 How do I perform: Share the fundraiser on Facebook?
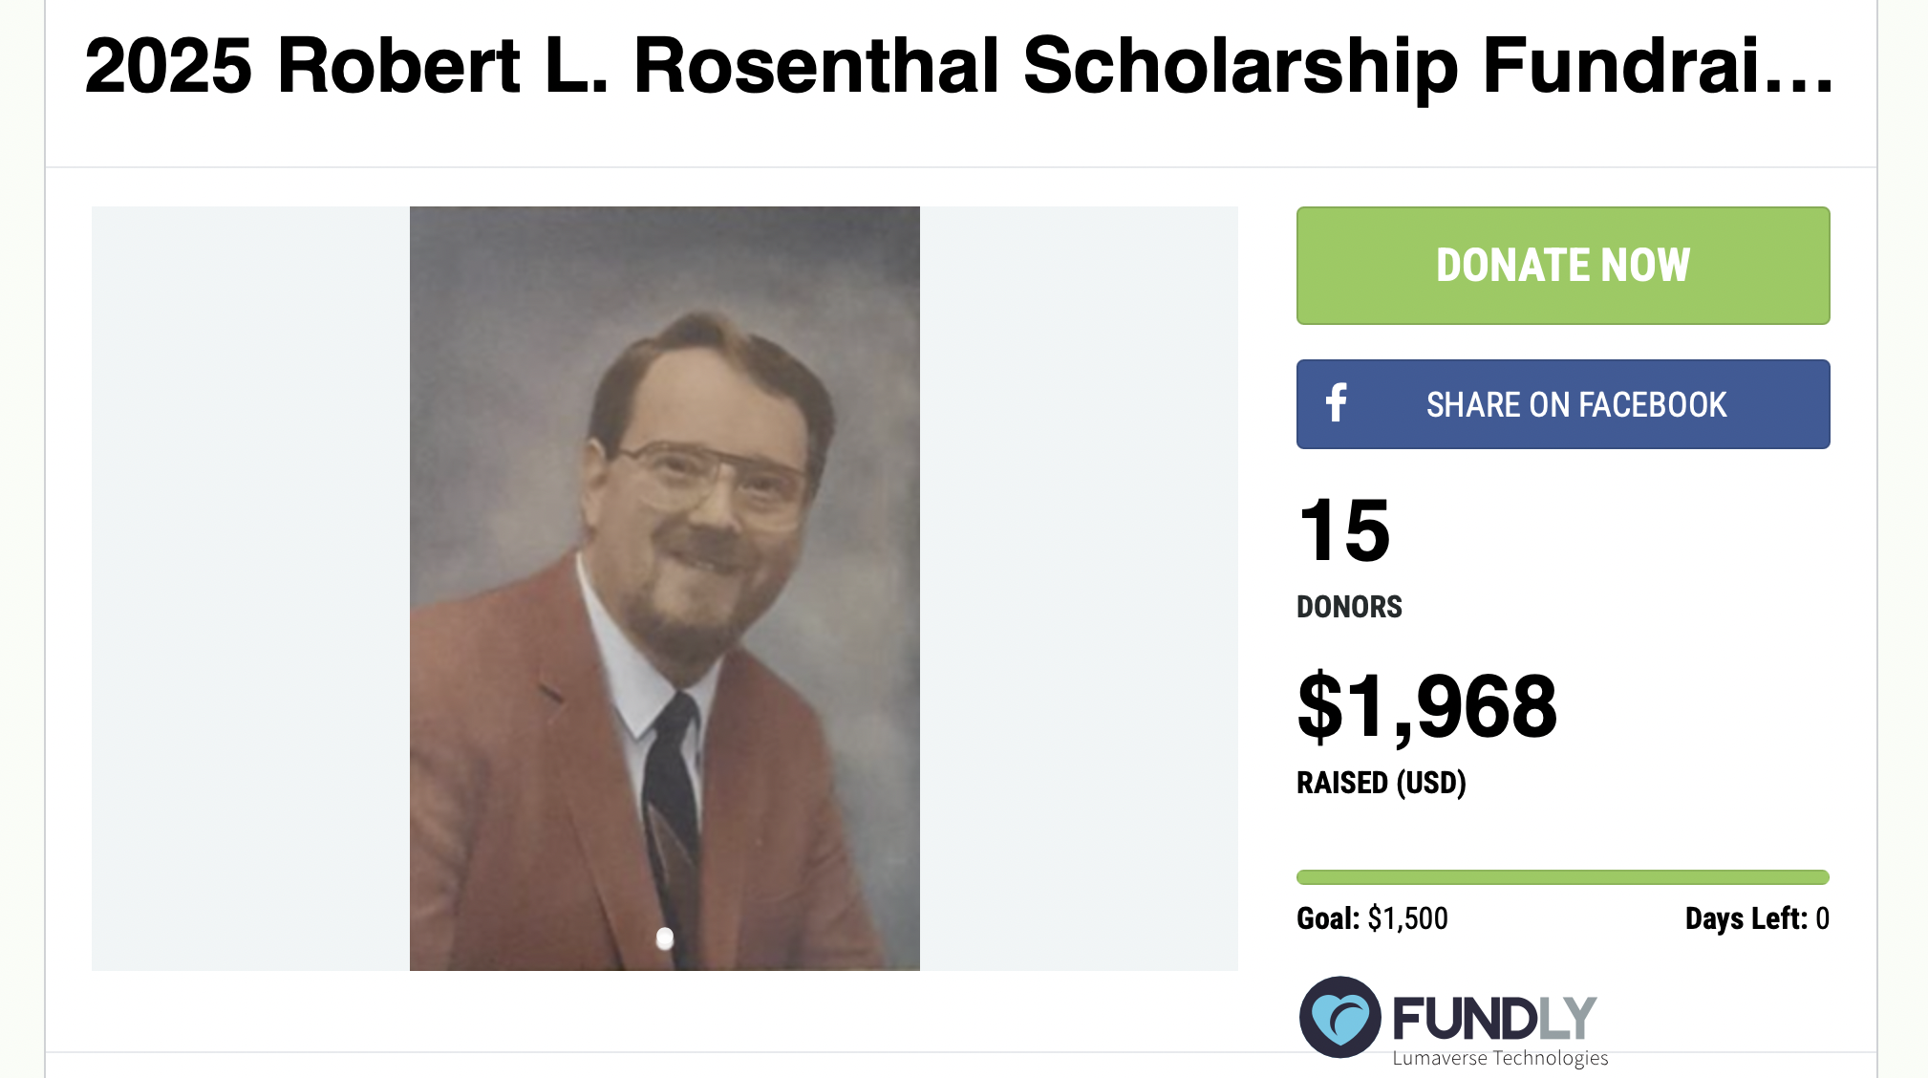(1563, 404)
